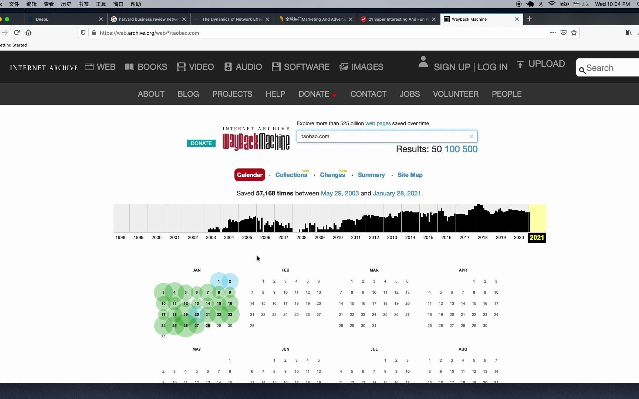Close the harvard business review tab
Screen dimensions: 639x399
184,19
